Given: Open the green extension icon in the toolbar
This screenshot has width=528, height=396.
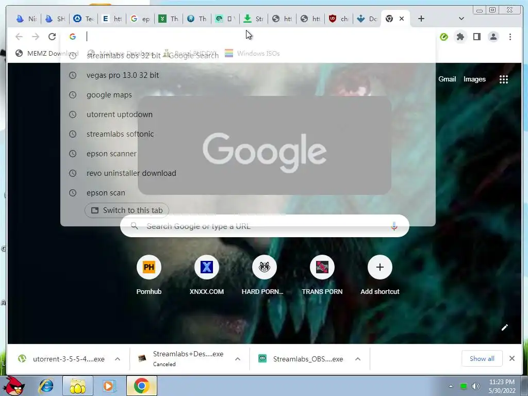Looking at the screenshot, I should 444,37.
